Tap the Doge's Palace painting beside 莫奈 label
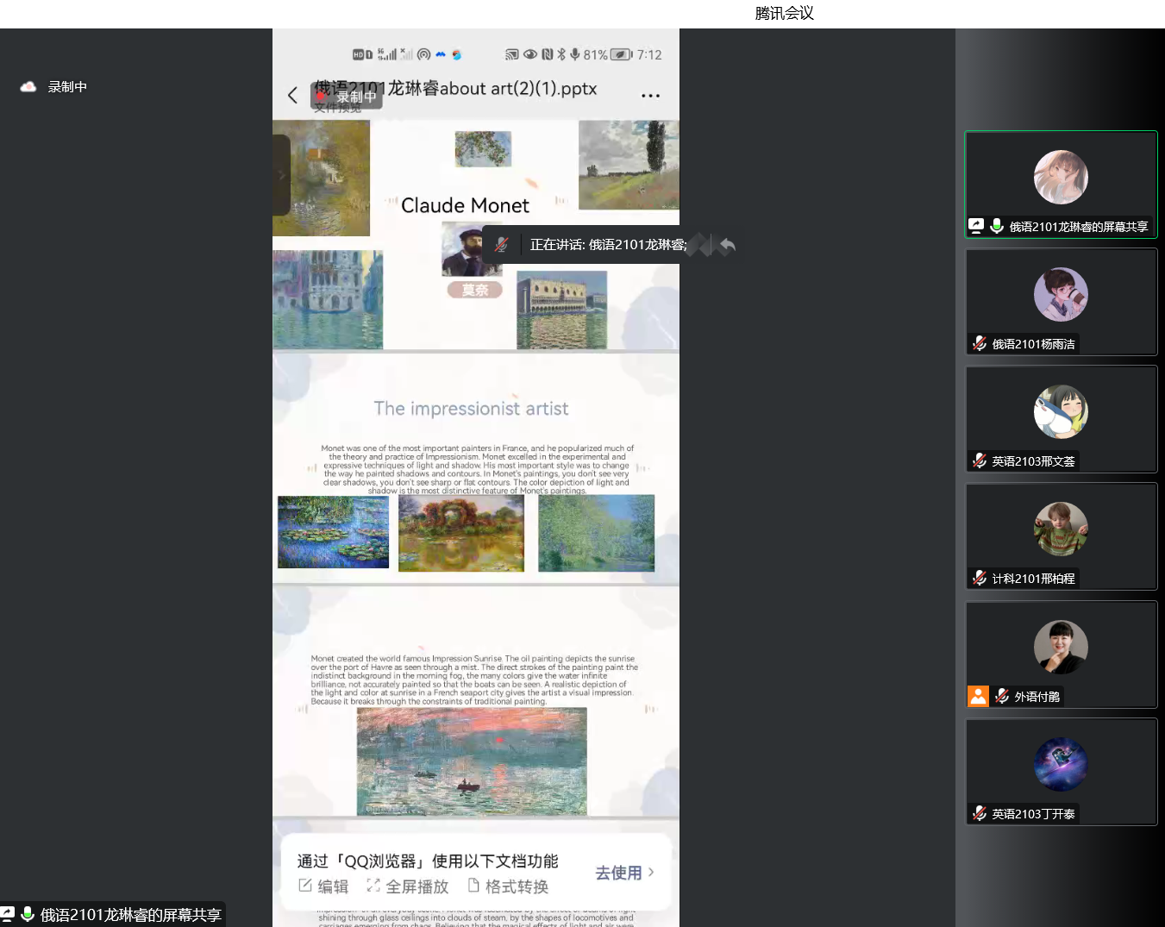 (561, 310)
